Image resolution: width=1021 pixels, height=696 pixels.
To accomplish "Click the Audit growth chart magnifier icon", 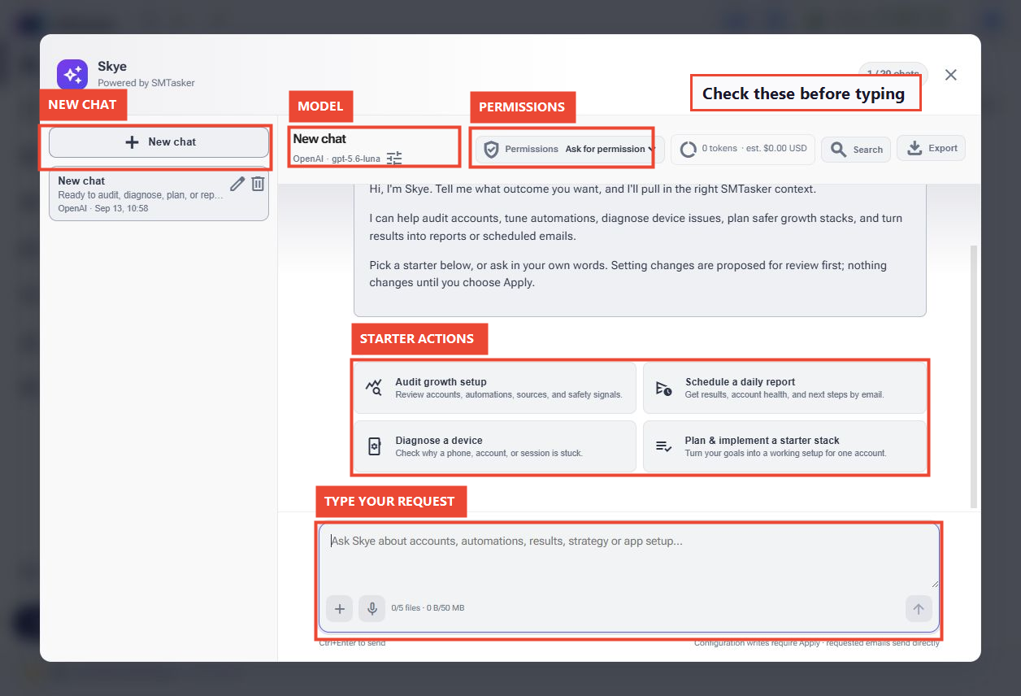I will 374,387.
